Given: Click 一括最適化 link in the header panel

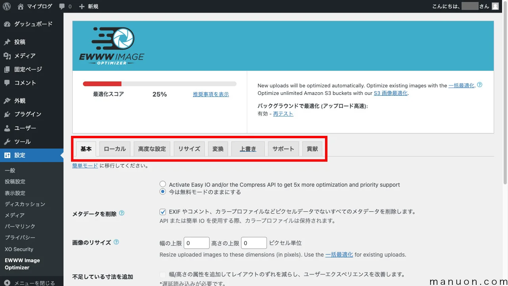Looking at the screenshot, I should pyautogui.click(x=462, y=85).
